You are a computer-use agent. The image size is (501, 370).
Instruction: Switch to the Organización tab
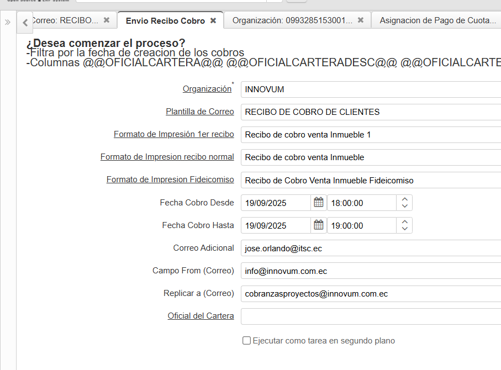[292, 20]
